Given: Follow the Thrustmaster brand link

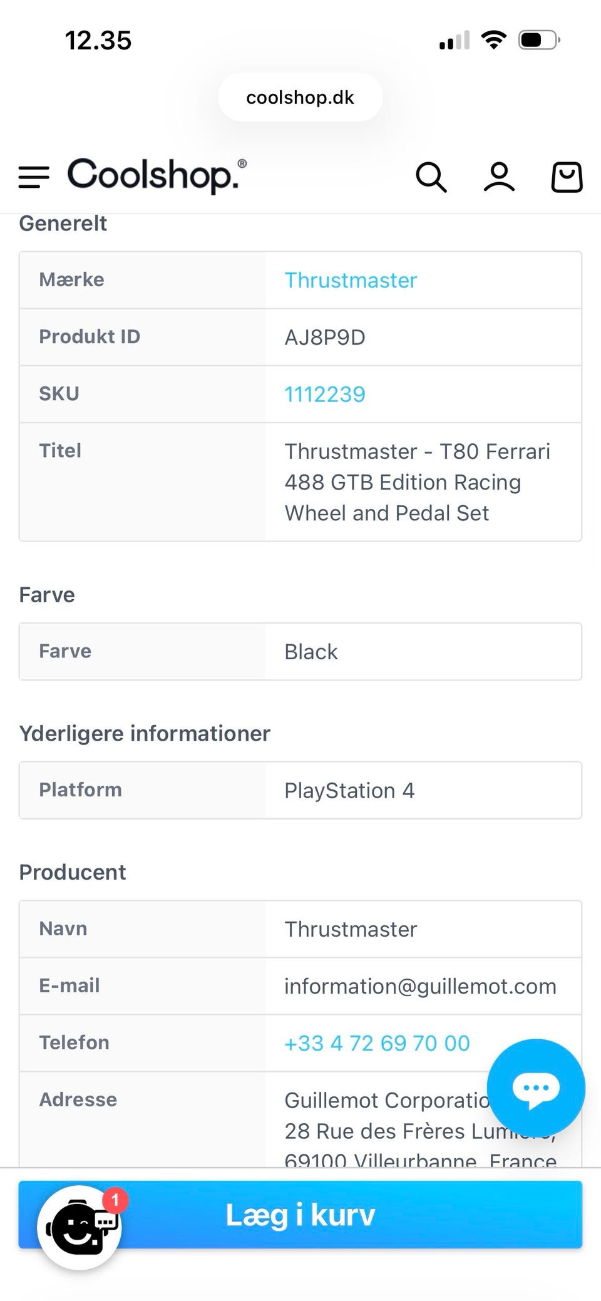Looking at the screenshot, I should click(351, 280).
